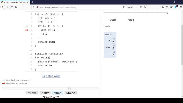
Task: Click code line 'sum += i;'
Action: [48, 30]
